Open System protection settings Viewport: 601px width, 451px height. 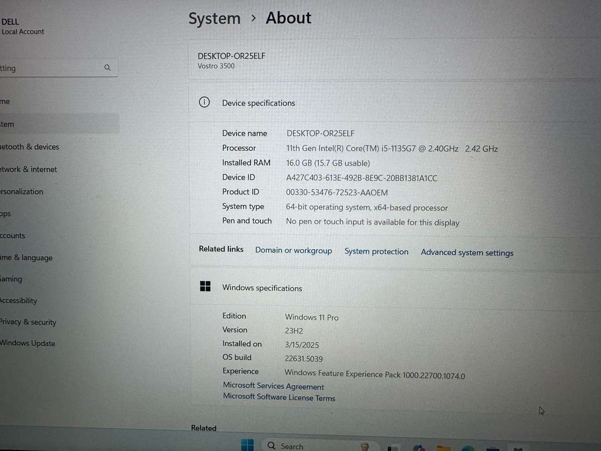[x=376, y=251]
